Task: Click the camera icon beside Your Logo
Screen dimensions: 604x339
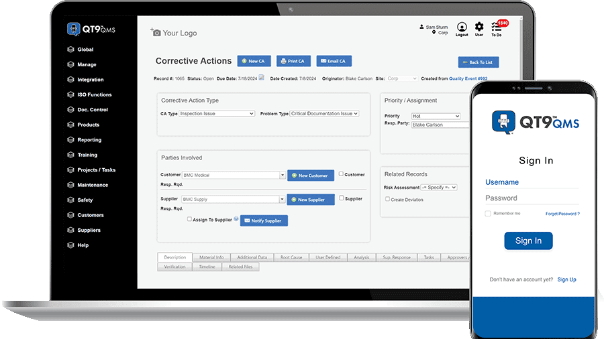Action: coord(155,32)
